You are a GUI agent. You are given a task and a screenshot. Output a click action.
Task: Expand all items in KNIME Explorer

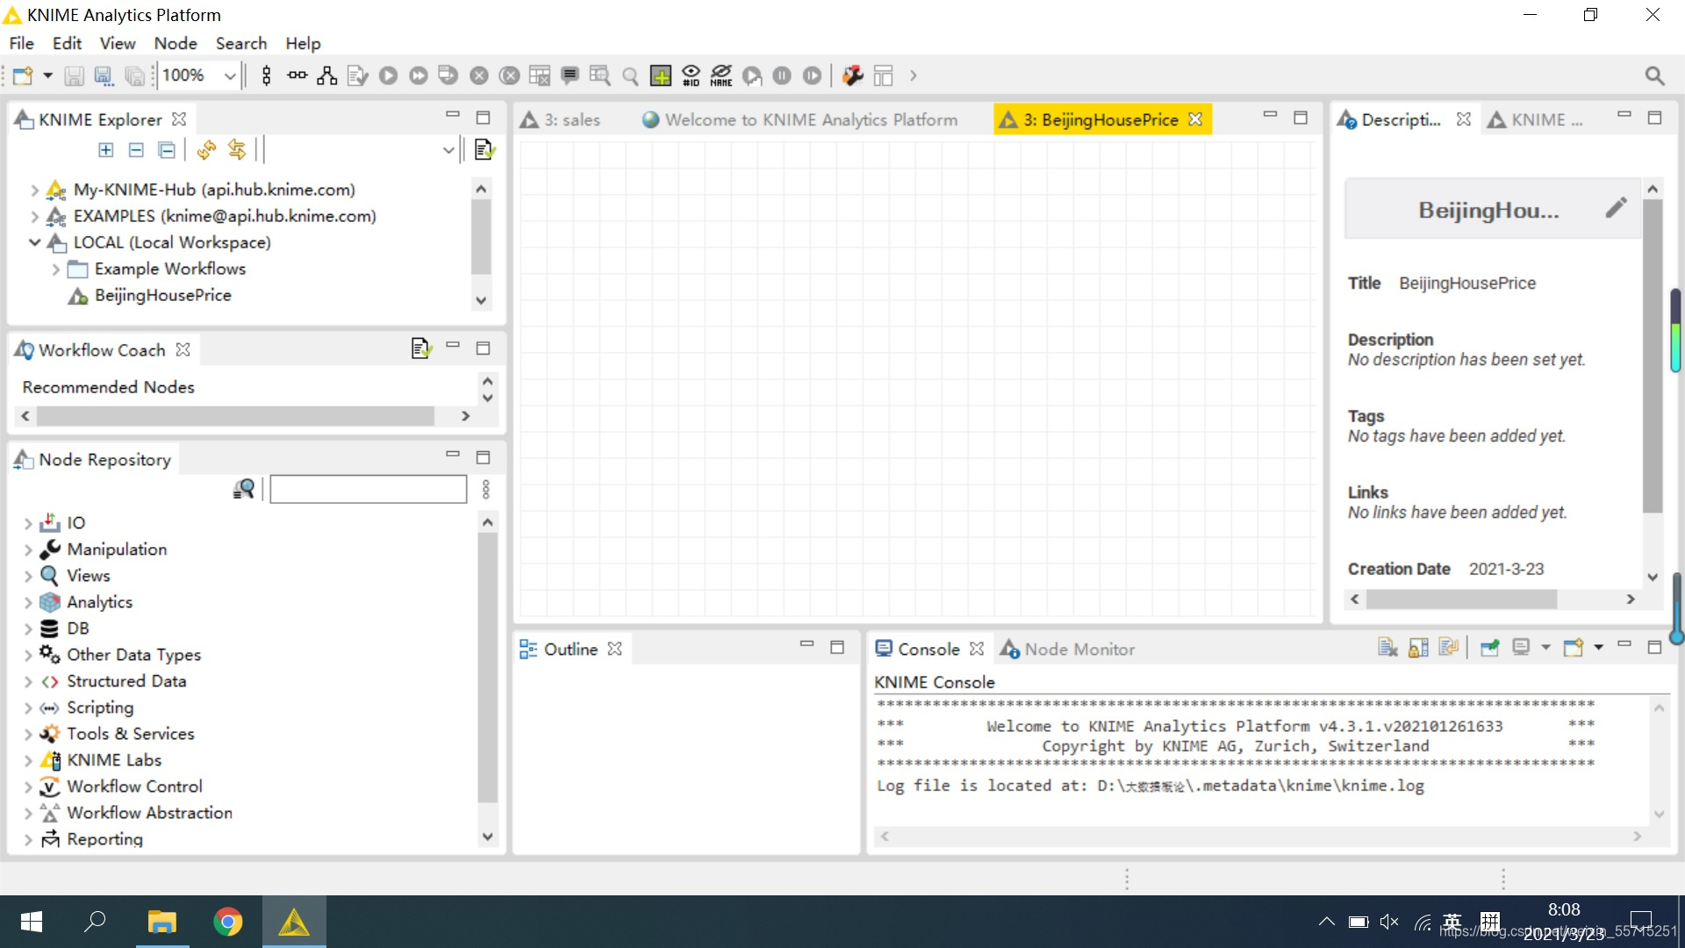click(106, 150)
